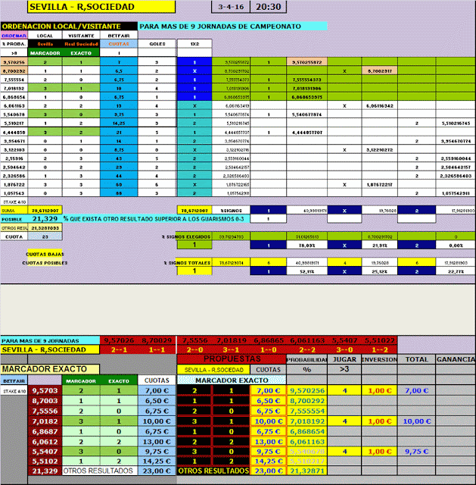The width and height of the screenshot is (476, 485).
Task: Select the orange Real Sociedad team cell
Action: coord(81,44)
